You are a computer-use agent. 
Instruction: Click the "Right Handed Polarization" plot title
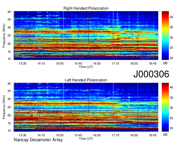coord(86,8)
